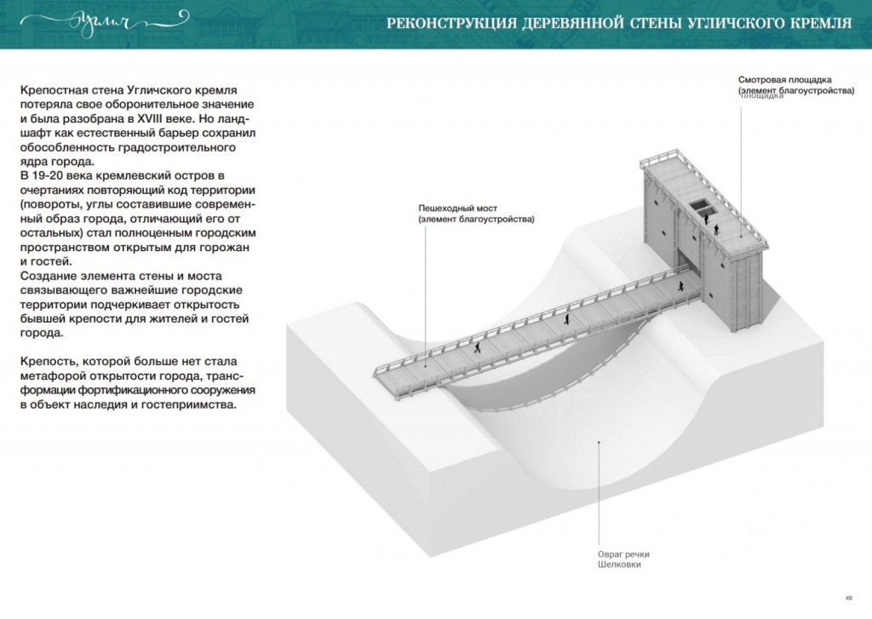Click the Углич handwritten logo in the header

(104, 24)
